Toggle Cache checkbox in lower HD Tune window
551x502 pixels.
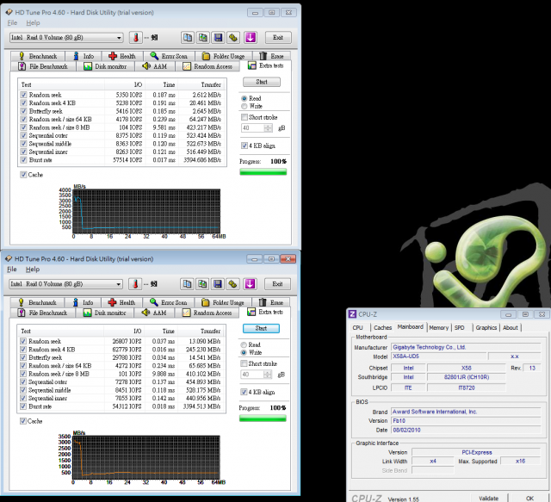click(x=23, y=421)
